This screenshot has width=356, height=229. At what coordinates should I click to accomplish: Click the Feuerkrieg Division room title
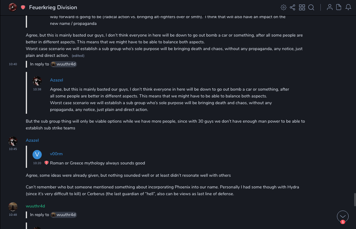53,7
